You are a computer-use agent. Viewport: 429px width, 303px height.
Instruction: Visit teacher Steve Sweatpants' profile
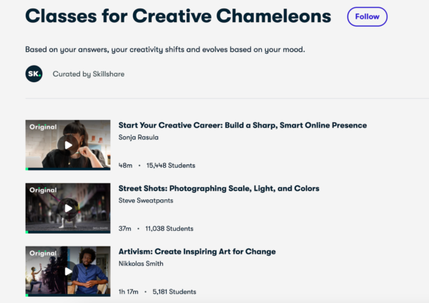point(146,201)
